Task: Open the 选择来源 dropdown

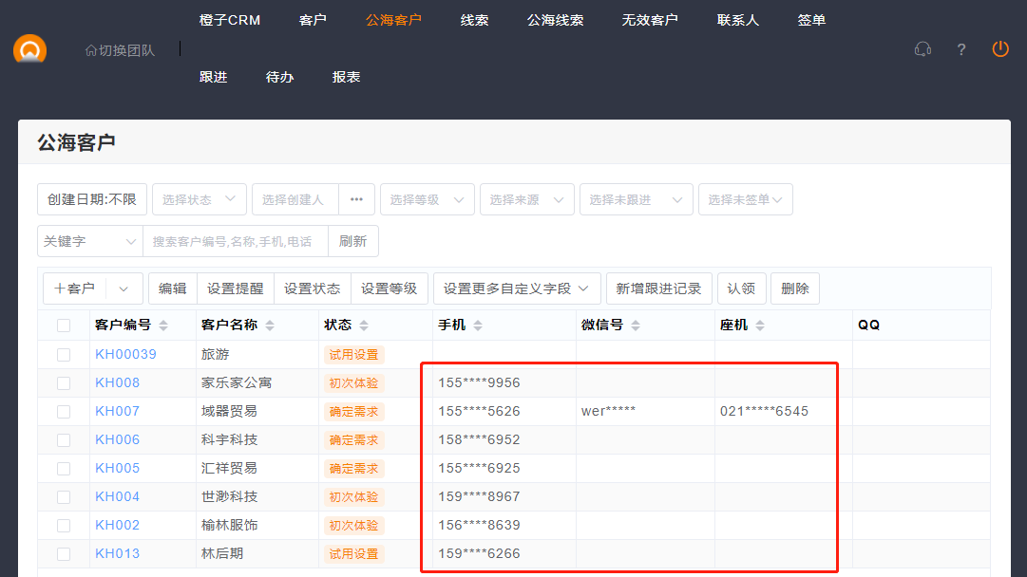Action: [527, 199]
